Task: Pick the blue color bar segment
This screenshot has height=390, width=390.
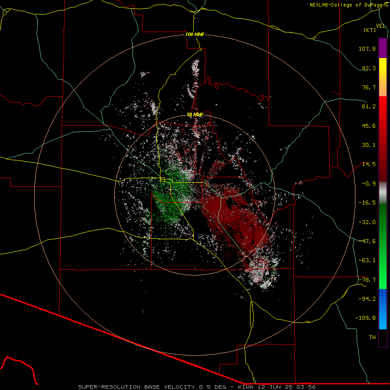Action: 383,309
